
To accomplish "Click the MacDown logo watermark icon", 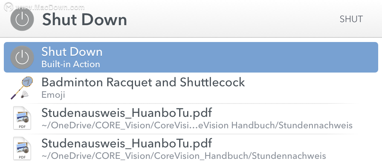I will click(x=9, y=7).
